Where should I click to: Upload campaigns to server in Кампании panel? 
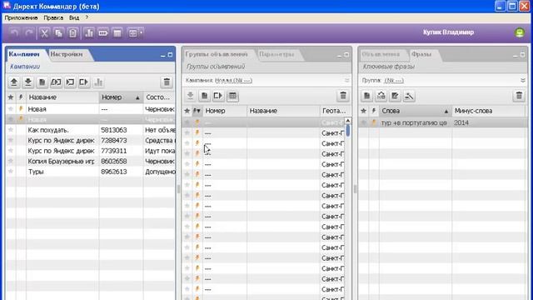point(14,82)
